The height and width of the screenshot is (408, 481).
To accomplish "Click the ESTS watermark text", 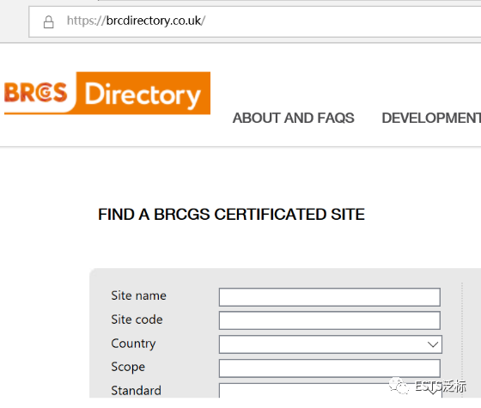I will pyautogui.click(x=441, y=387).
